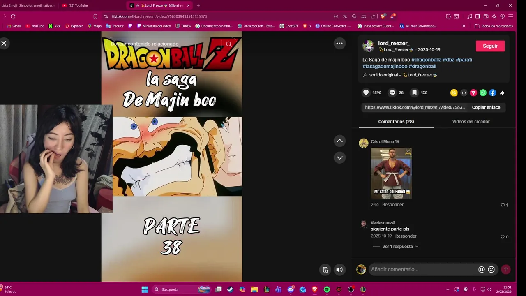Open the @lord_reezer_ avatar thumbnail
The image size is (526, 296).
coord(368,46)
